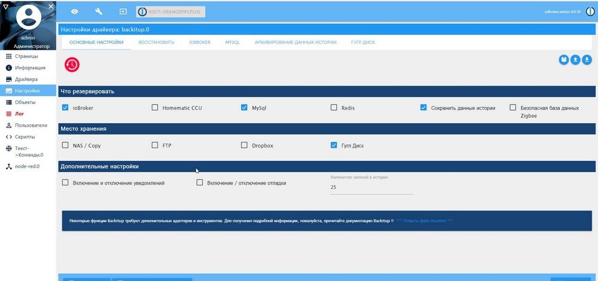Screen dimensions: 598x281
Task: Click the store icon next to Драйвера
Action: pos(9,80)
